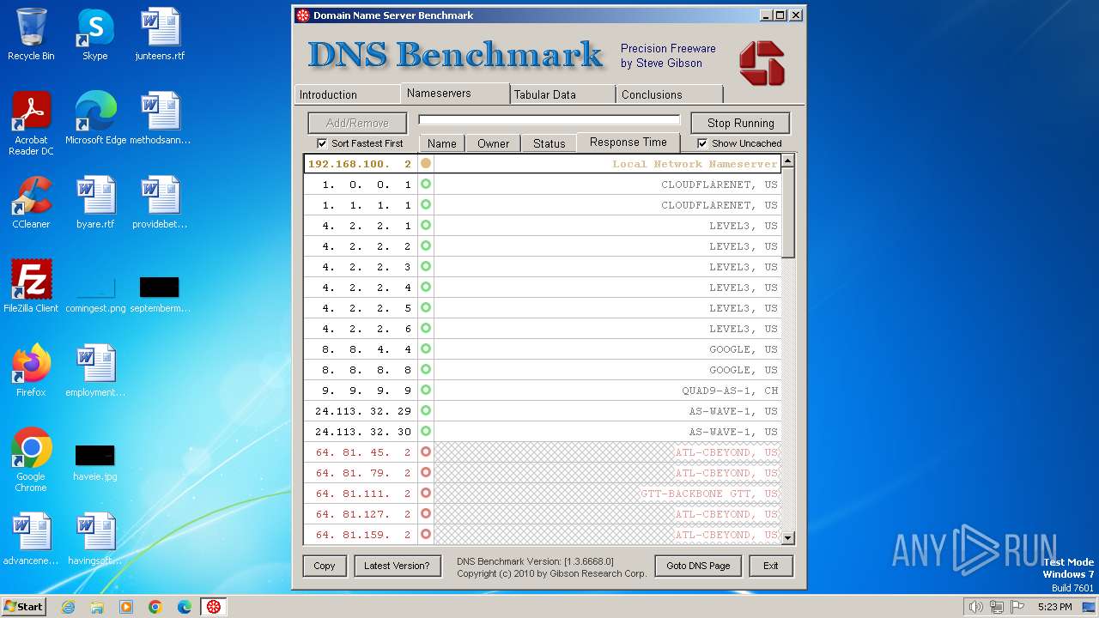Viewport: 1099px width, 618px height.
Task: Click green status circle for 8.8.4.4
Action: 426,348
